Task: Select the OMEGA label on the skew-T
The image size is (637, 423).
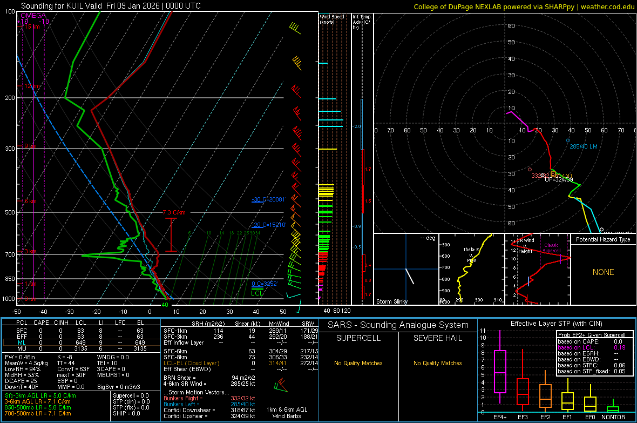Action: click(33, 16)
